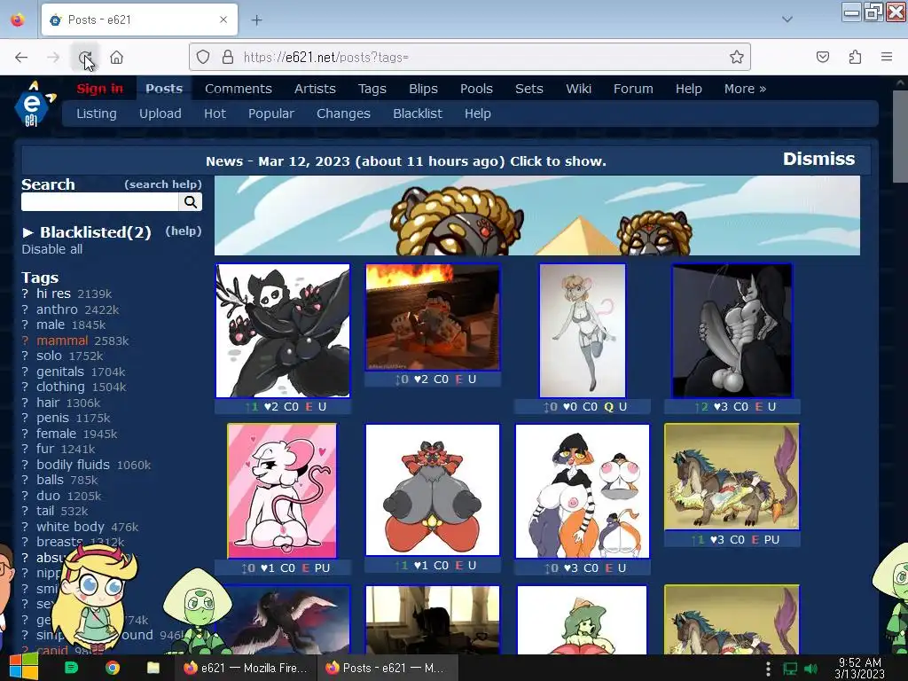
Task: Show site security info via padlock icon
Action: [x=228, y=57]
